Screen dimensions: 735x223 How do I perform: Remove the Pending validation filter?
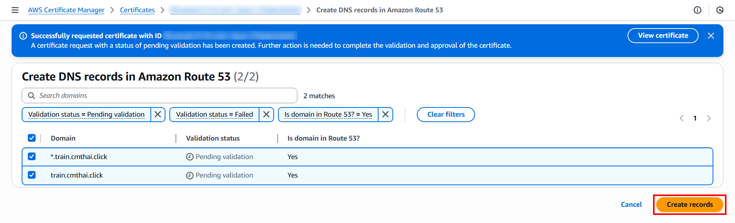(158, 114)
